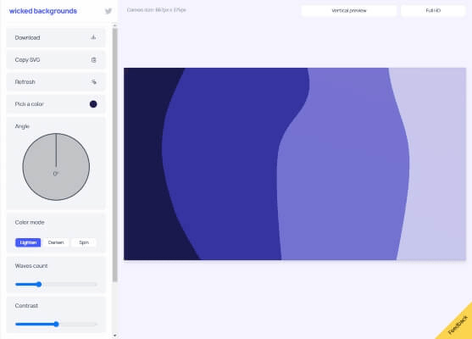Click the sidebar scrollbar thumb
Screen dimensions: 472x339
pyautogui.click(x=114, y=155)
